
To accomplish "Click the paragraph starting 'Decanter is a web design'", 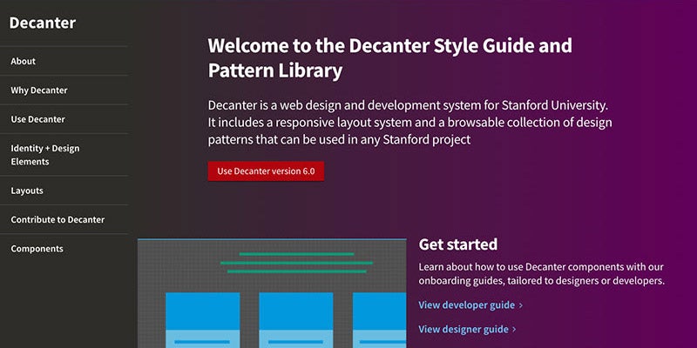I will [409, 123].
